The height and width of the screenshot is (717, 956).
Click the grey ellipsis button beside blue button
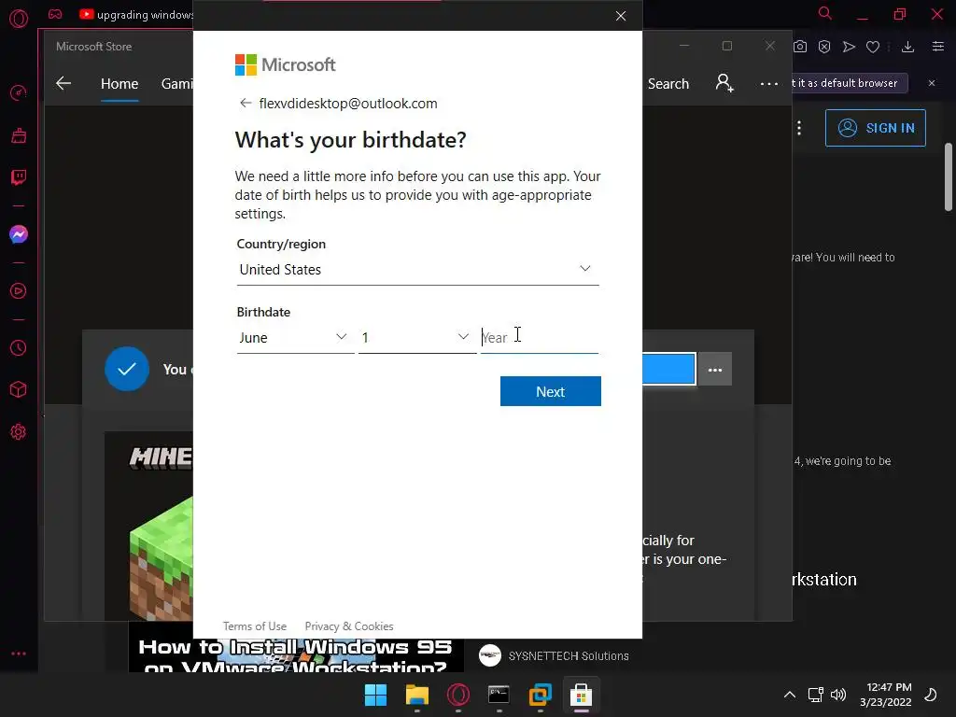[714, 370]
